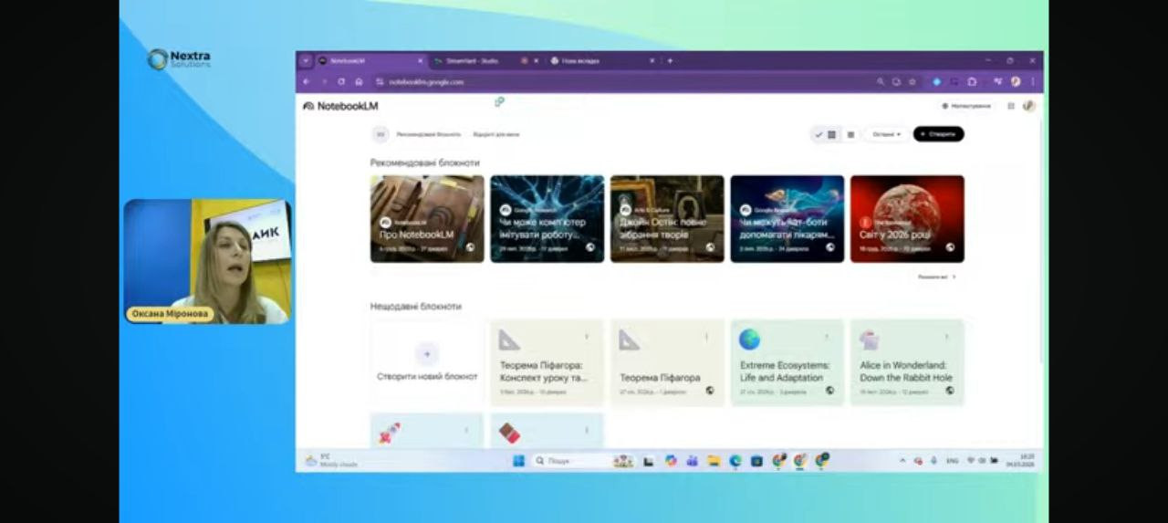Switch to list view layout

coord(850,134)
